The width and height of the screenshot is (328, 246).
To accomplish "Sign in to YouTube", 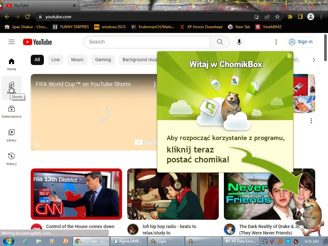I will (301, 42).
